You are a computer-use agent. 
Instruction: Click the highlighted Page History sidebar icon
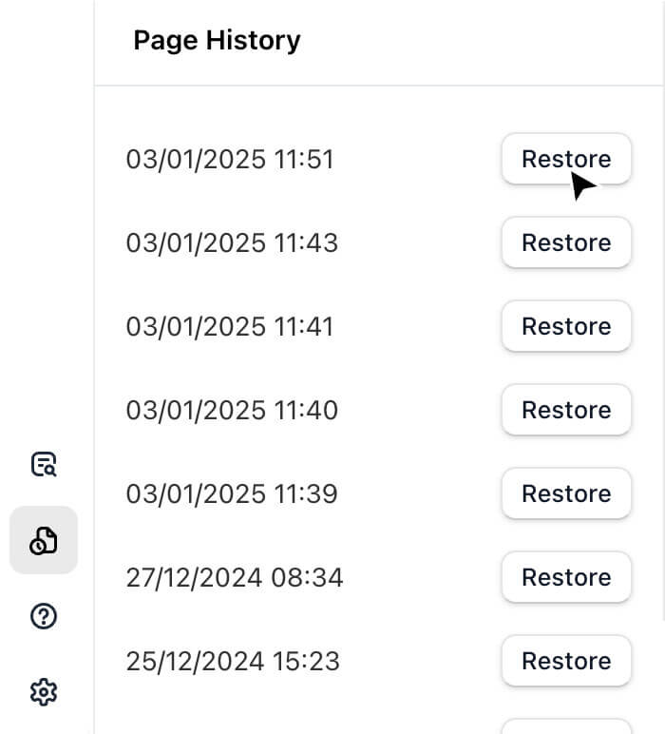(44, 540)
